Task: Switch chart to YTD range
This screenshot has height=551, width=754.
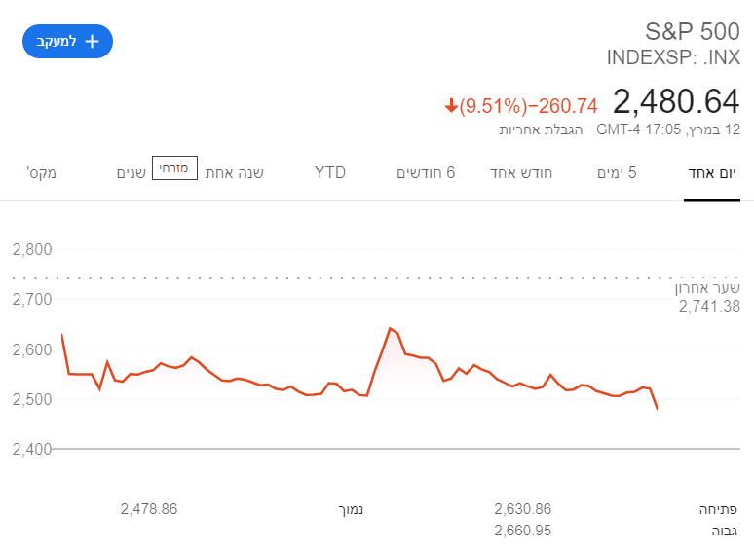Action: [x=330, y=173]
